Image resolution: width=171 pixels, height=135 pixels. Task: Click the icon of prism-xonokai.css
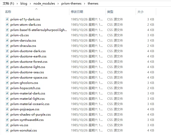pyautogui.click(x=7, y=130)
